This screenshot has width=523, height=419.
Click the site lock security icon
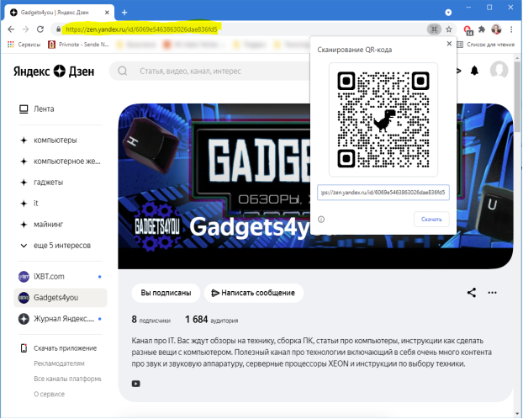click(x=58, y=29)
